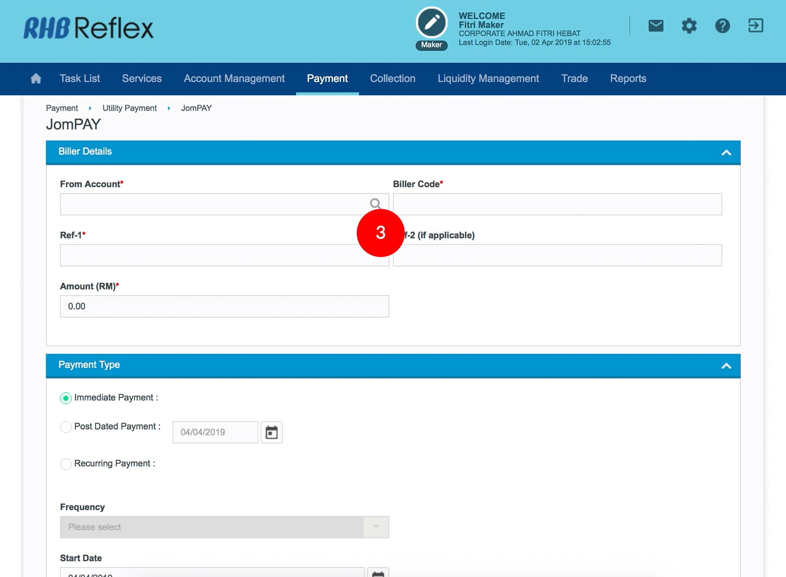The width and height of the screenshot is (786, 577).
Task: Go to Utility Payment breadcrumb link
Action: coord(129,108)
